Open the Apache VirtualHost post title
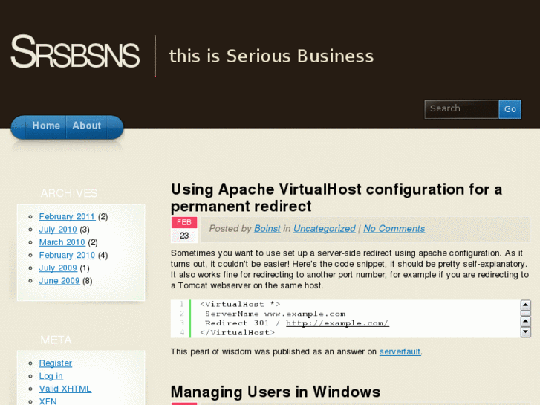 (336, 198)
